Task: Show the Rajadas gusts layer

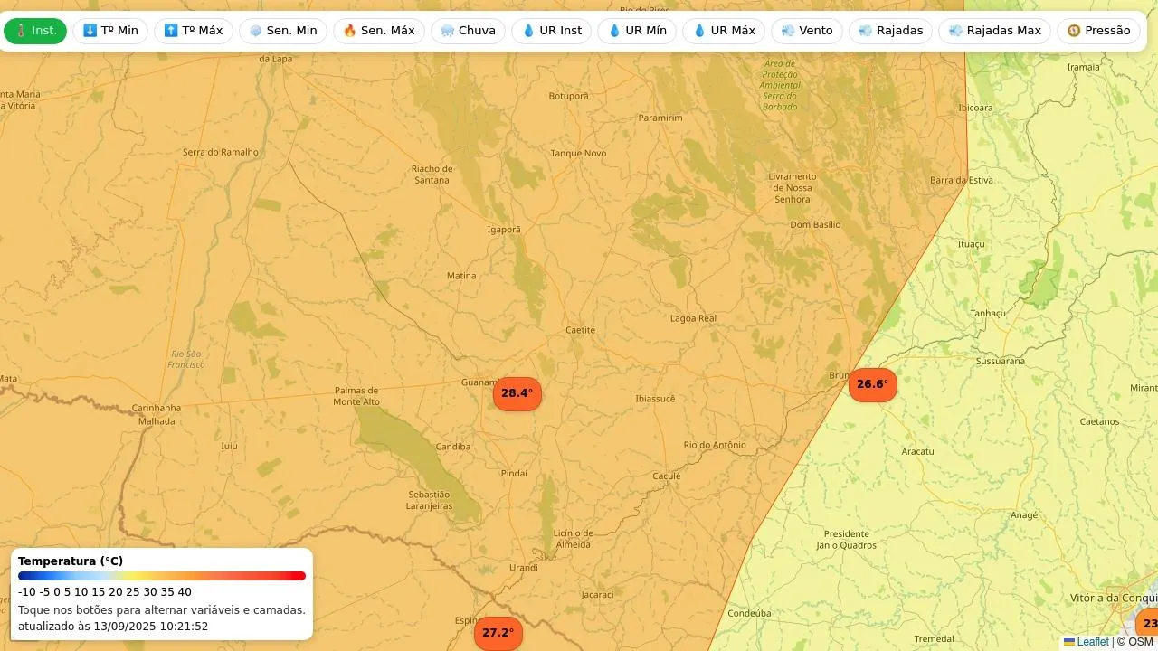Action: [x=890, y=31]
